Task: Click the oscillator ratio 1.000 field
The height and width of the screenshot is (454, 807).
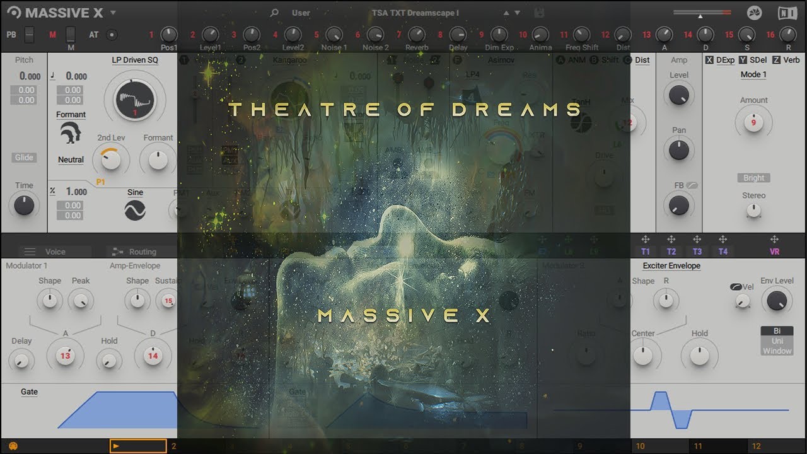Action: (76, 192)
